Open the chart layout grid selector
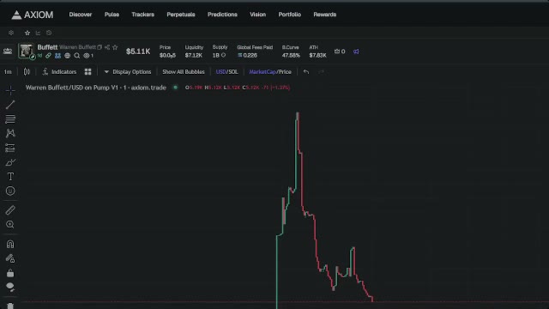 click(x=87, y=72)
